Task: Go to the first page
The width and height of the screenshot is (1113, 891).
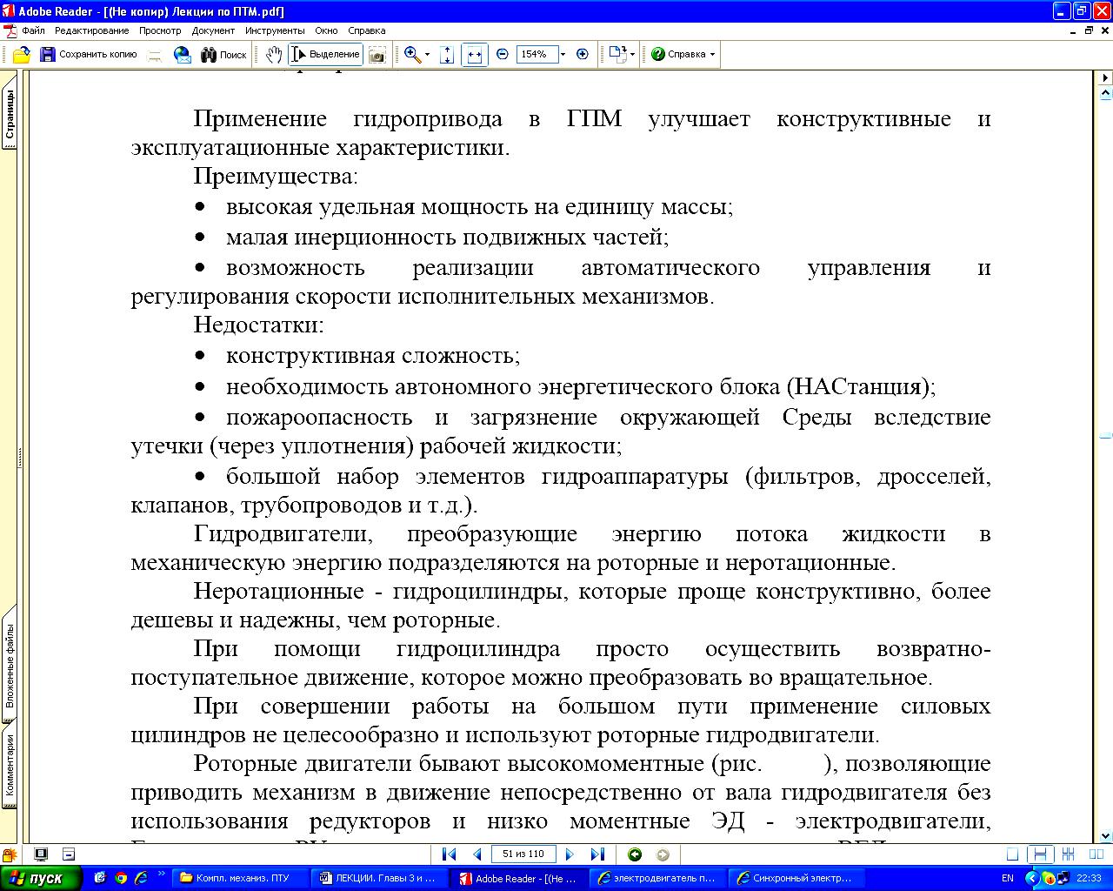Action: pos(449,854)
